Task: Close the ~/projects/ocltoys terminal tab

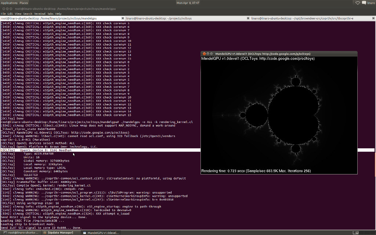Action: [x=248, y=18]
